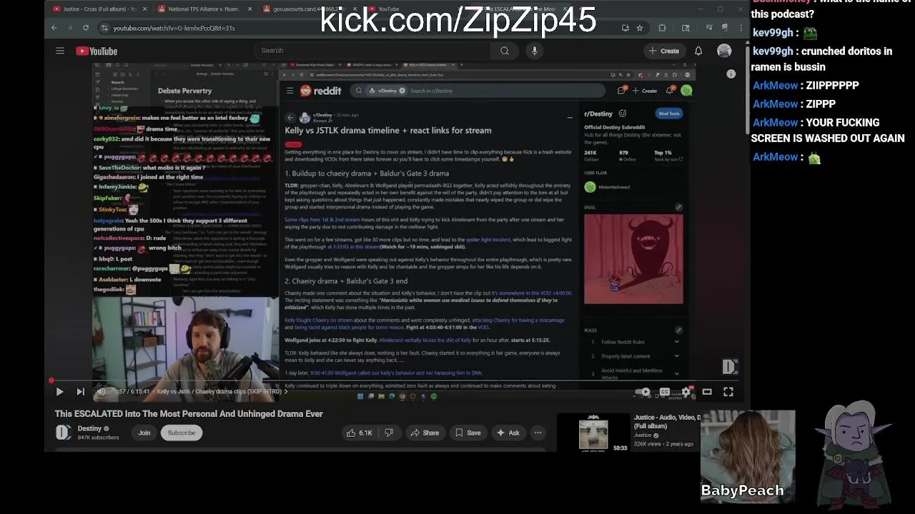The image size is (915, 514).
Task: Reload the page with the browser refresh icon
Action: [x=86, y=28]
